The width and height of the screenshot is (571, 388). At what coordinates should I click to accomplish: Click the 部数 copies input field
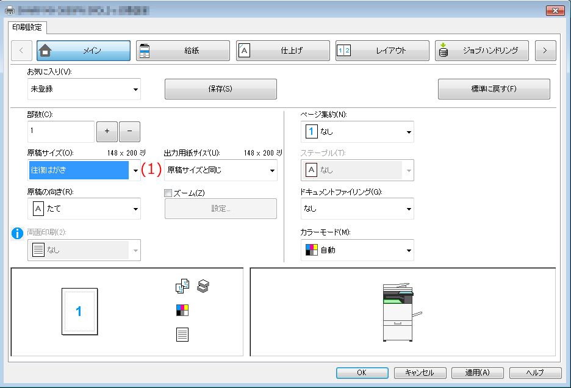click(x=61, y=131)
